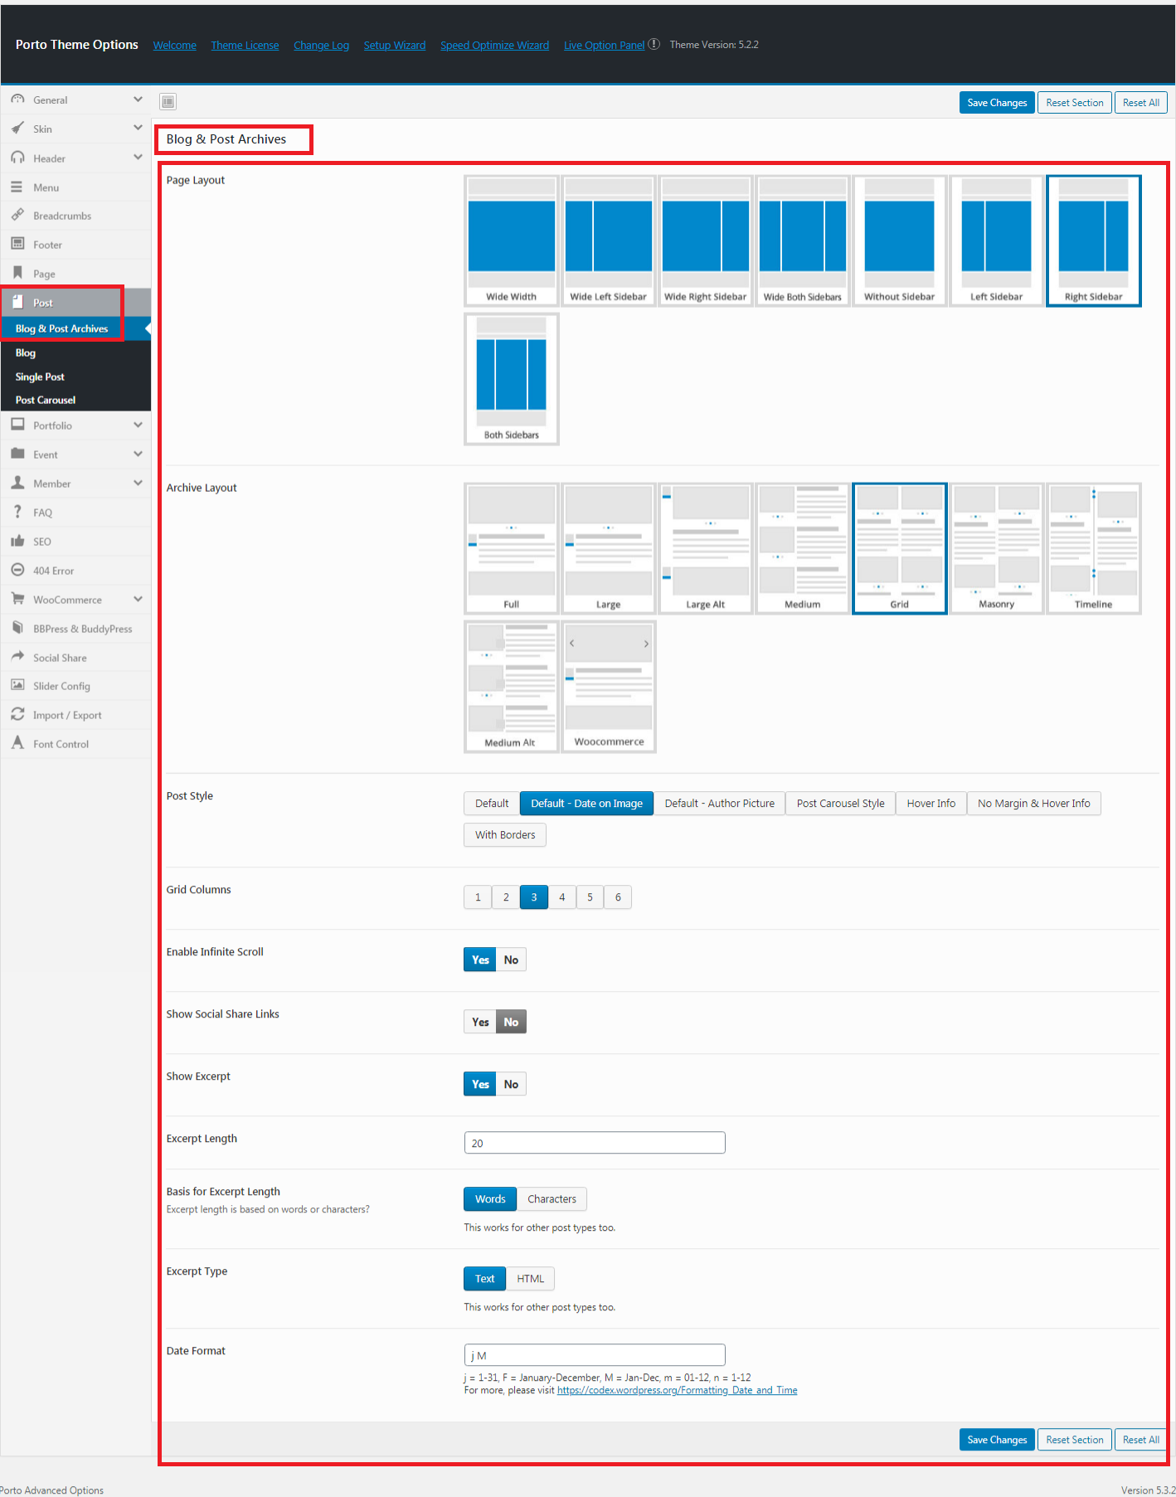The width and height of the screenshot is (1176, 1497).
Task: Click the General sidebar icon
Action: 17,99
